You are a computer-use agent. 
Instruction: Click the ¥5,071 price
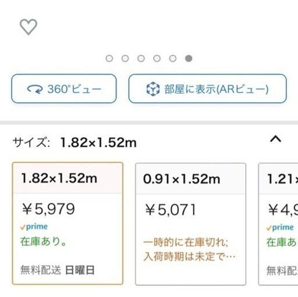click(171, 210)
